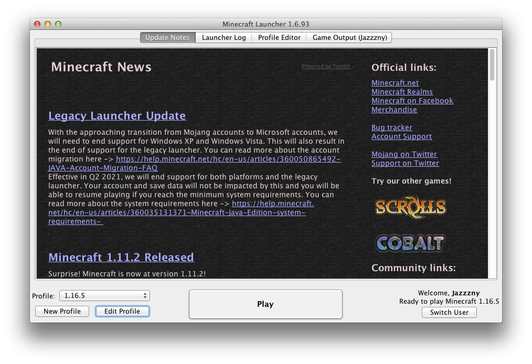532x364 pixels.
Task: Create a profile with New Profile button
Action: pyautogui.click(x=62, y=311)
